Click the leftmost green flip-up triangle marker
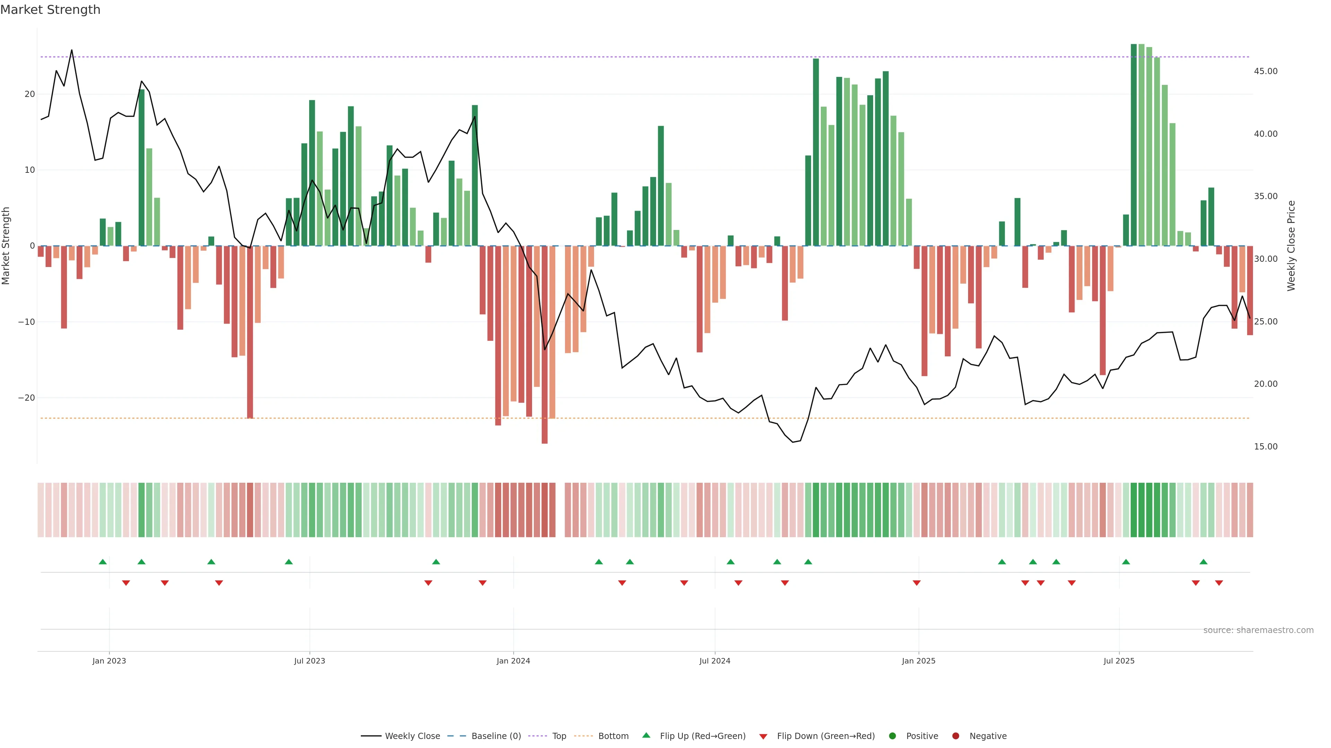Screen dimensions: 1331x748 point(103,562)
